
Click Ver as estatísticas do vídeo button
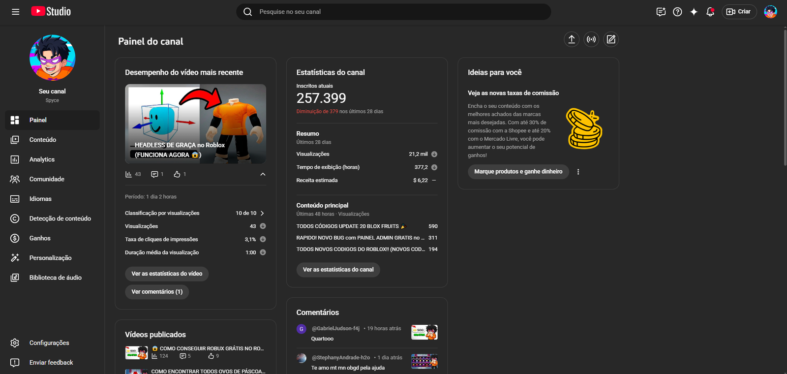tap(167, 274)
